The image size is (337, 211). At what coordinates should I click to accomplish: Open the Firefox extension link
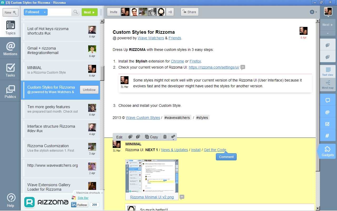point(195,61)
